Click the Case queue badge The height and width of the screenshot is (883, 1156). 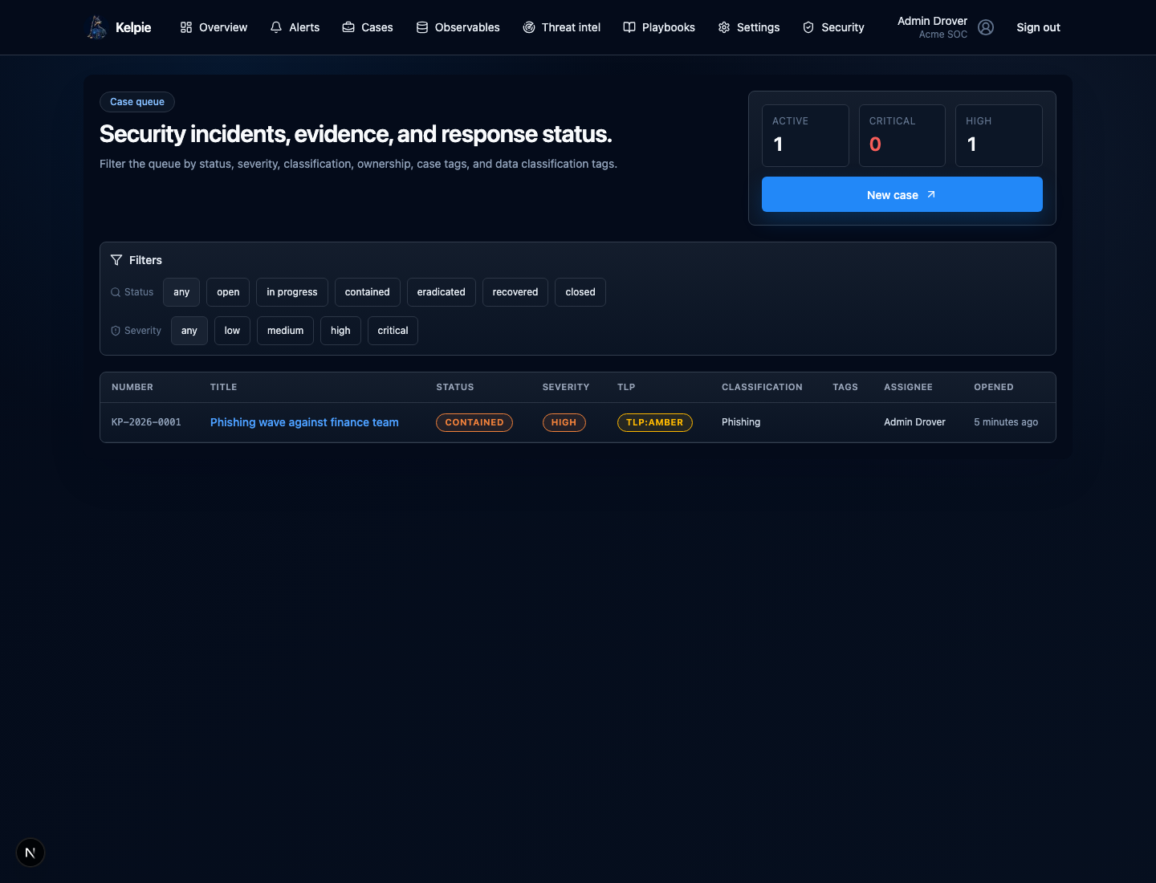[137, 102]
